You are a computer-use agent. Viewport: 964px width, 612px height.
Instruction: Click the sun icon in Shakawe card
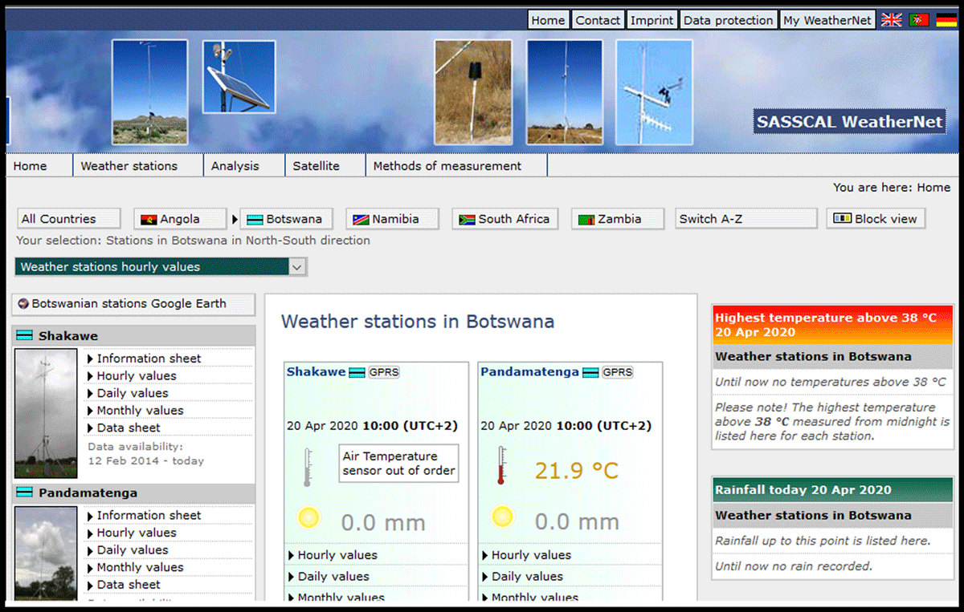click(x=308, y=518)
